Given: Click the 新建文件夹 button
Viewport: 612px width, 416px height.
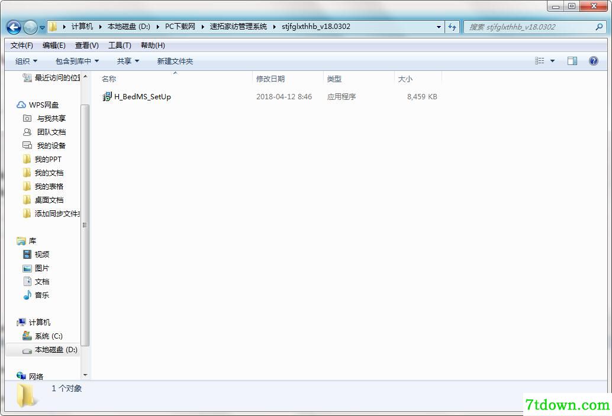Looking at the screenshot, I should [175, 61].
